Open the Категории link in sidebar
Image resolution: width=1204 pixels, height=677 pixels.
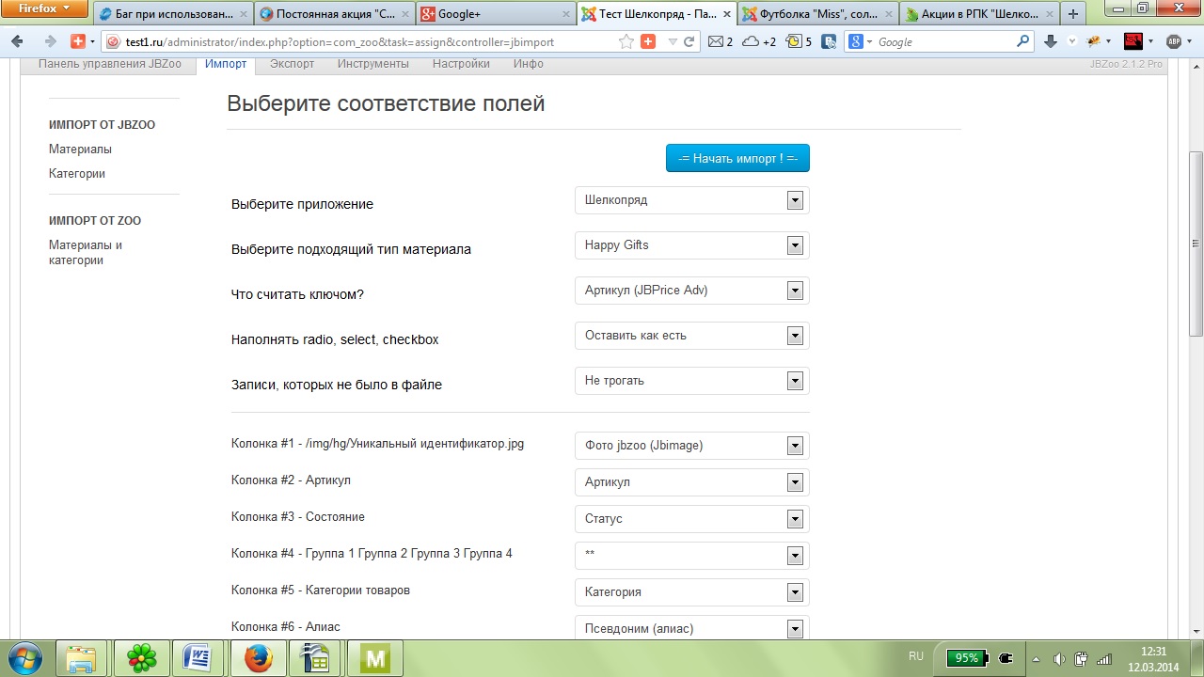pyautogui.click(x=77, y=174)
